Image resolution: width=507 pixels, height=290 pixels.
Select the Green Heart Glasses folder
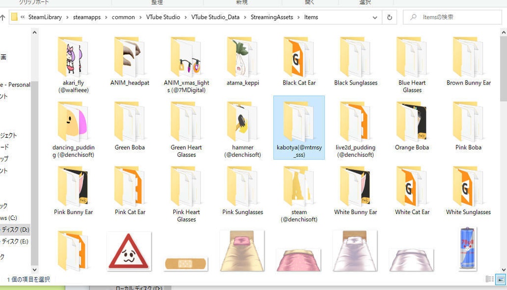point(186,129)
